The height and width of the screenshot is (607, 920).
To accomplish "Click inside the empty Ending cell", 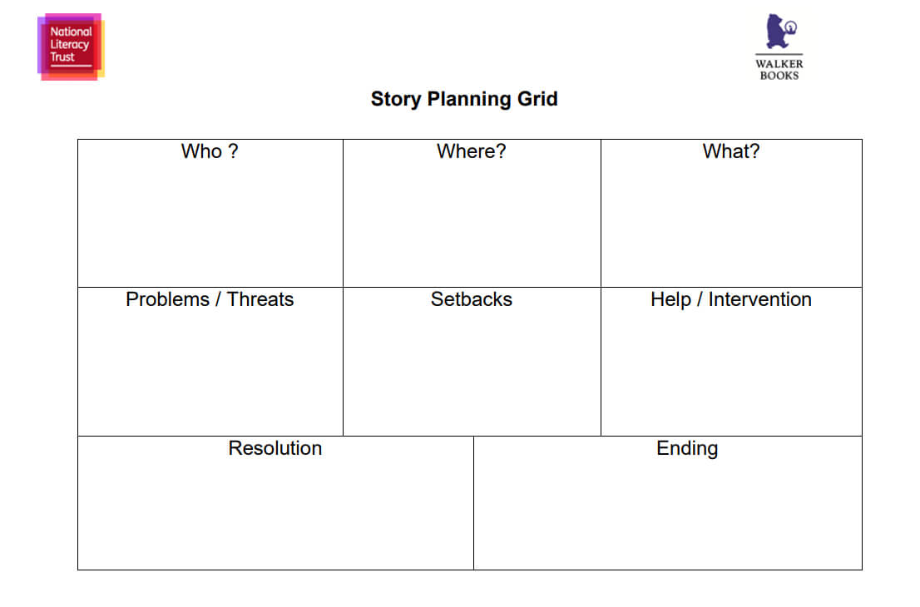I will (668, 513).
